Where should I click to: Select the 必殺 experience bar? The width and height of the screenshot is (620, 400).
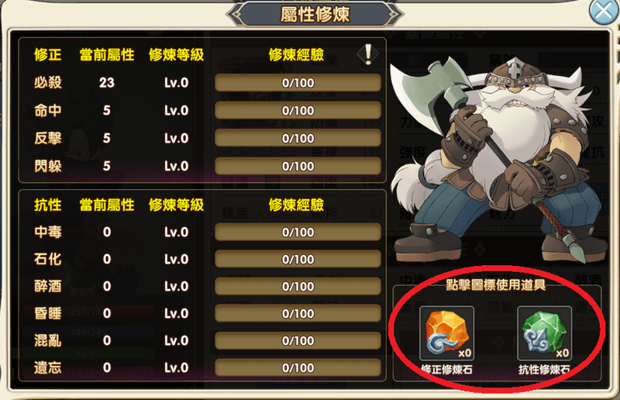tap(298, 83)
